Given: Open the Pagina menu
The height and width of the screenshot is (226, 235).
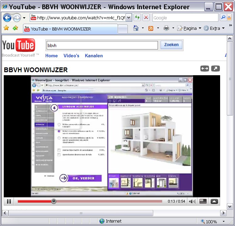Looking at the screenshot, I should 189,28.
